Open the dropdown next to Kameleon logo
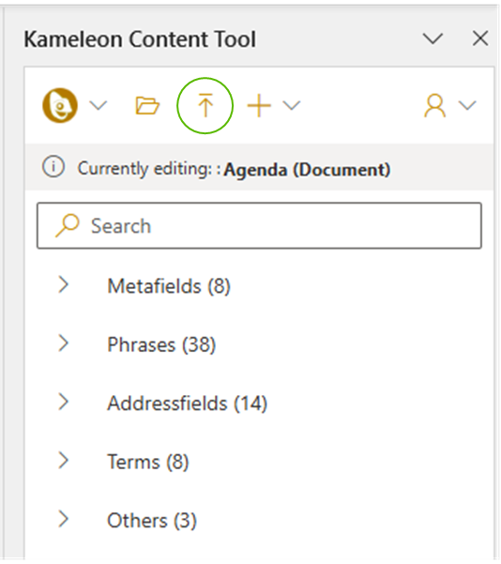The image size is (501, 564). point(99,106)
